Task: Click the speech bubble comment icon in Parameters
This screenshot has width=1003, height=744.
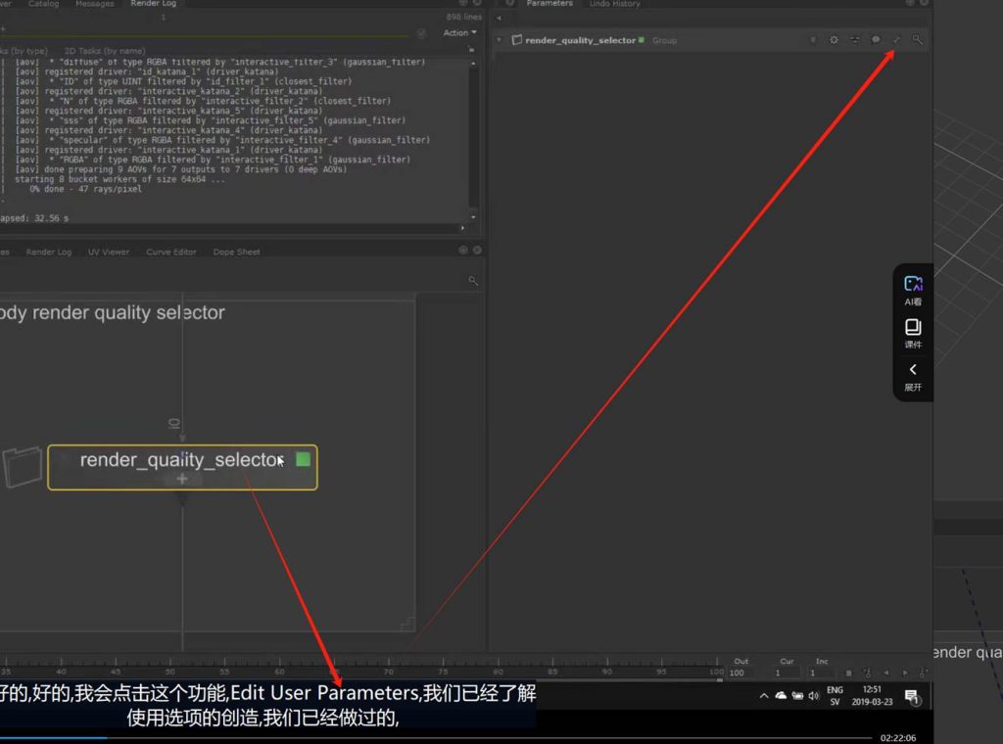Action: [876, 40]
